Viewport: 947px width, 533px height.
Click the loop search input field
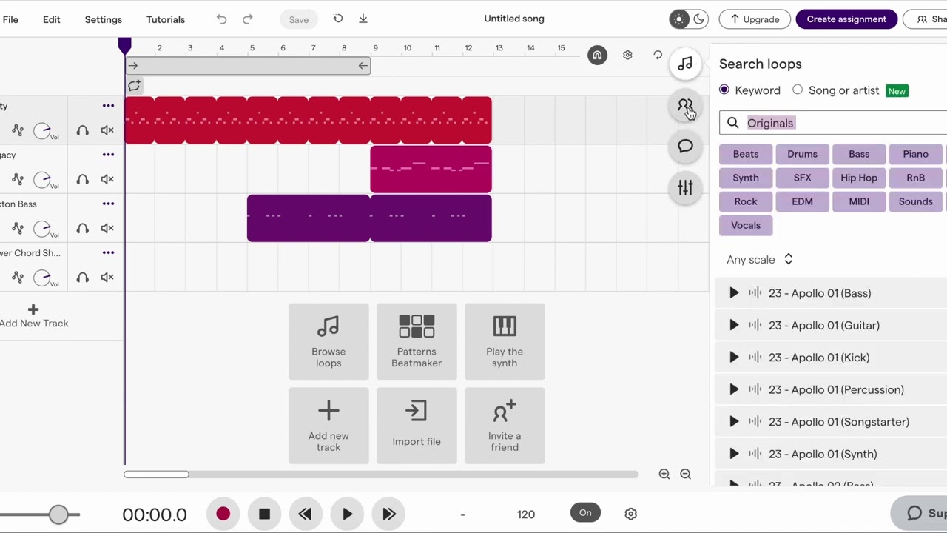pyautogui.click(x=833, y=123)
